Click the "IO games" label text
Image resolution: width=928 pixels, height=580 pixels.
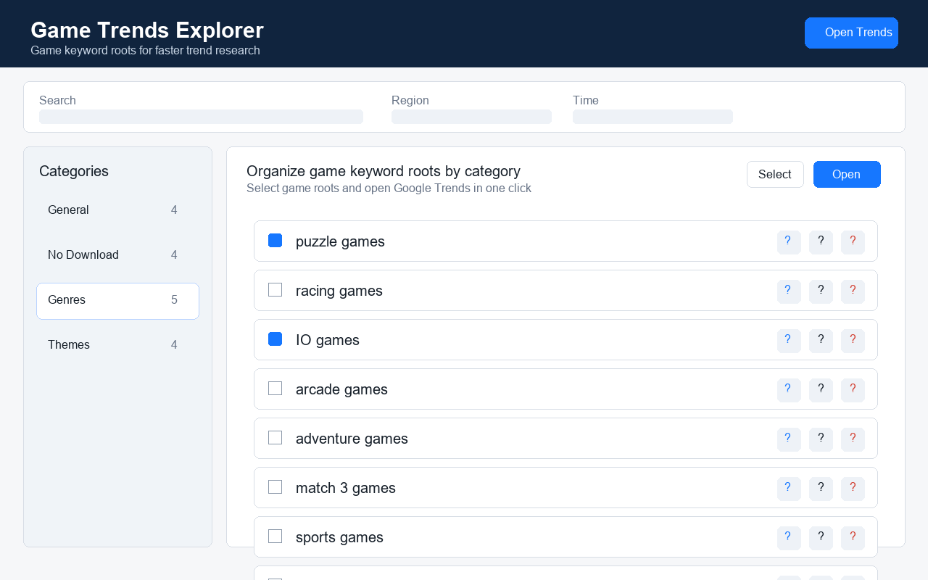pyautogui.click(x=328, y=340)
